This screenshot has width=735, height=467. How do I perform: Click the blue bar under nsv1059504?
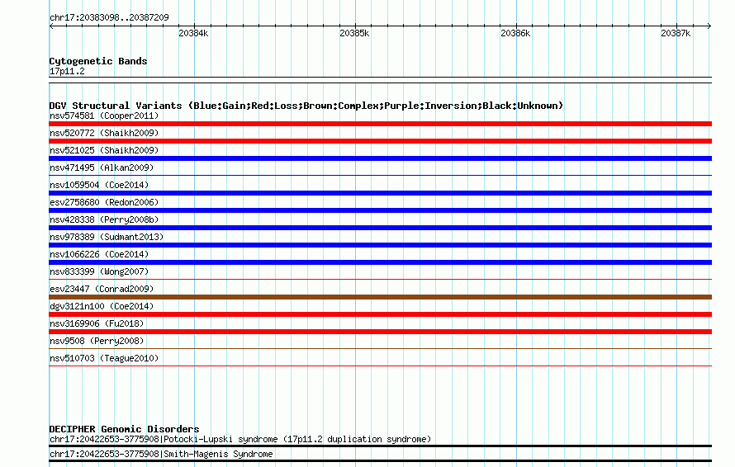coord(380,193)
